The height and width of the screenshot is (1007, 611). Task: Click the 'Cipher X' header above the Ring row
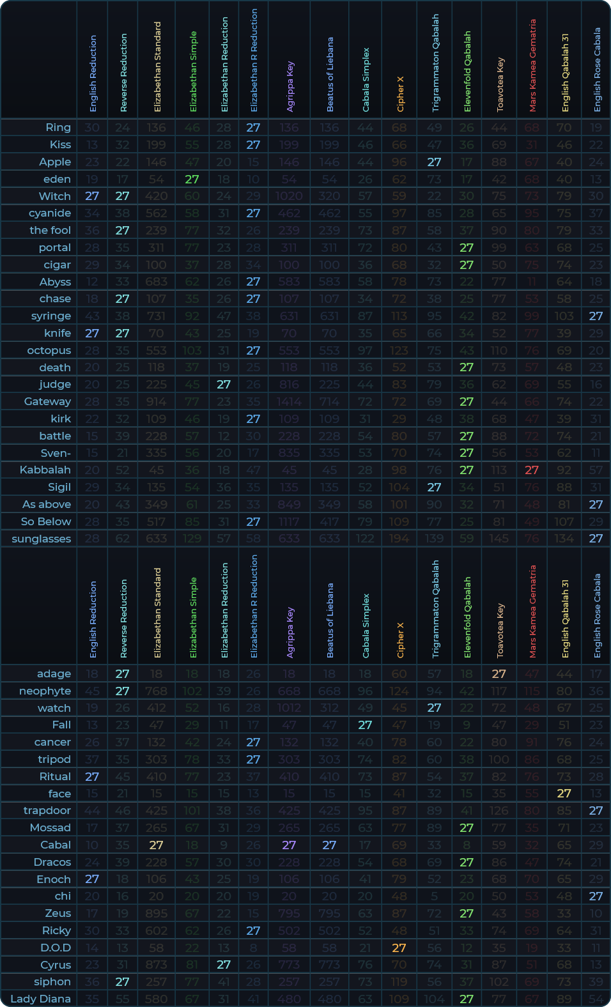click(x=401, y=94)
